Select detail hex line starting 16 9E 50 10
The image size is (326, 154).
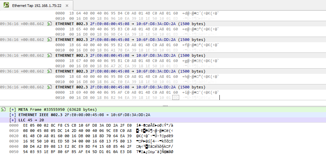pyautogui.click(x=91, y=141)
